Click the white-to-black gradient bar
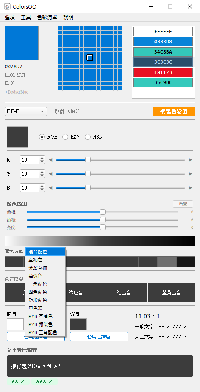 point(100,241)
